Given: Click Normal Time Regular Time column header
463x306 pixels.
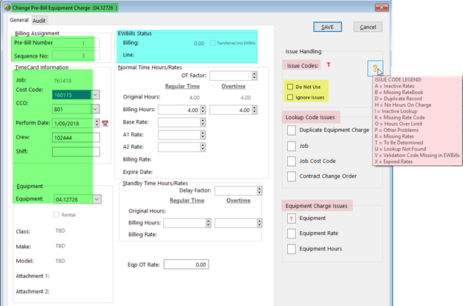Looking at the screenshot, I should click(x=183, y=87).
